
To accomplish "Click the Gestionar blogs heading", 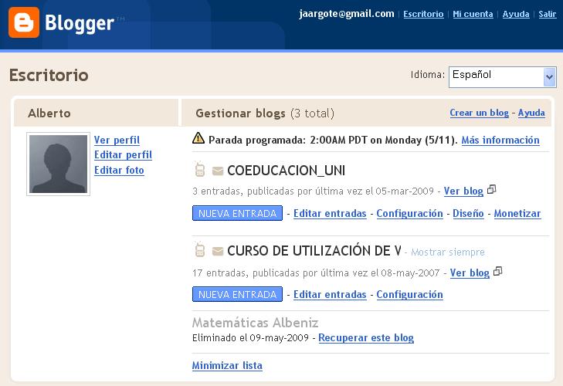I will pyautogui.click(x=240, y=113).
